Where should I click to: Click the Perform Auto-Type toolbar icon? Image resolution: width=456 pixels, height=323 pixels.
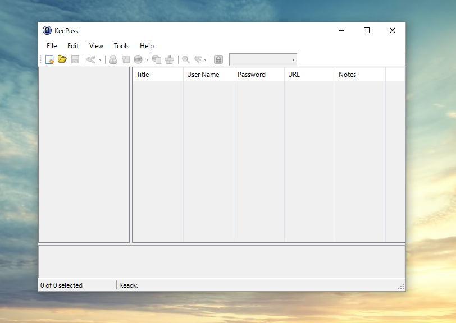coord(170,59)
